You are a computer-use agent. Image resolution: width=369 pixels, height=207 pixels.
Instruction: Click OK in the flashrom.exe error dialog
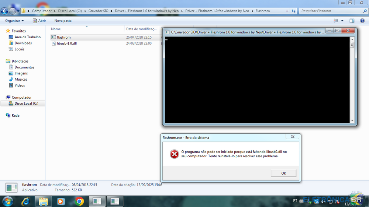[283, 173]
